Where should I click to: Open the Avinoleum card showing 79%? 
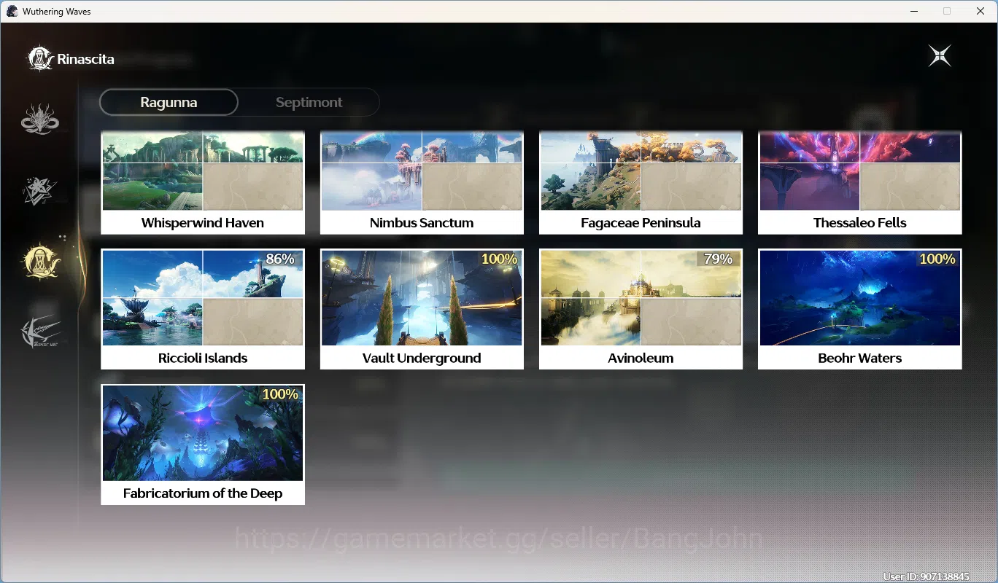641,309
